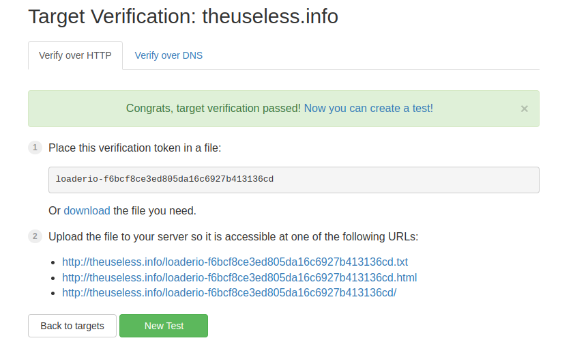
Task: Click the step 1 number badge
Action: click(35, 148)
